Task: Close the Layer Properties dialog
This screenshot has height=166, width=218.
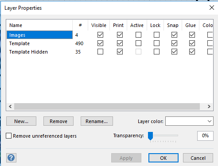Action: click(x=212, y=8)
